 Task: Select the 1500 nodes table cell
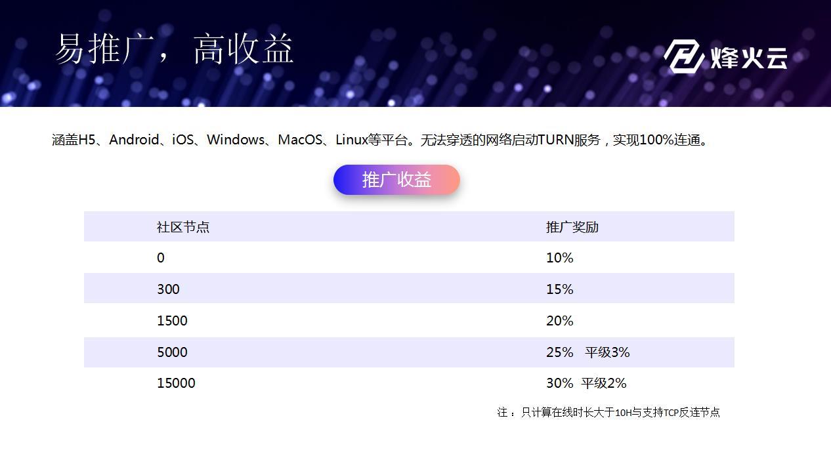click(172, 321)
